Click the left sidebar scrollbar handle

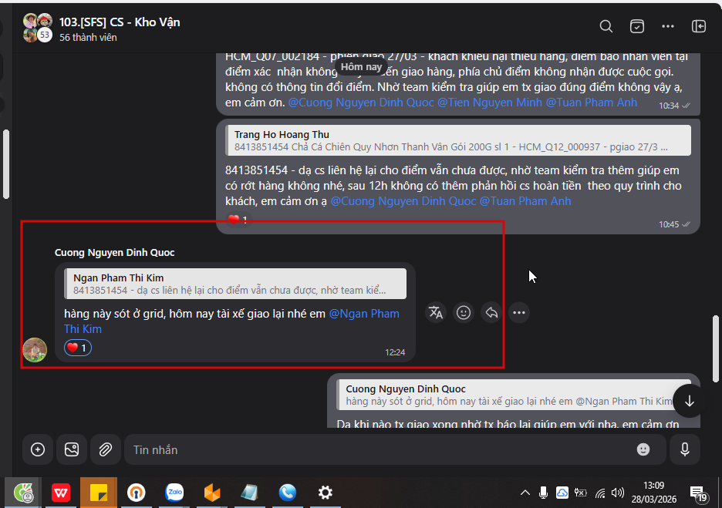(x=6, y=164)
